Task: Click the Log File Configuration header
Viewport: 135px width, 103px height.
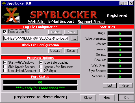Action: click(x=40, y=27)
